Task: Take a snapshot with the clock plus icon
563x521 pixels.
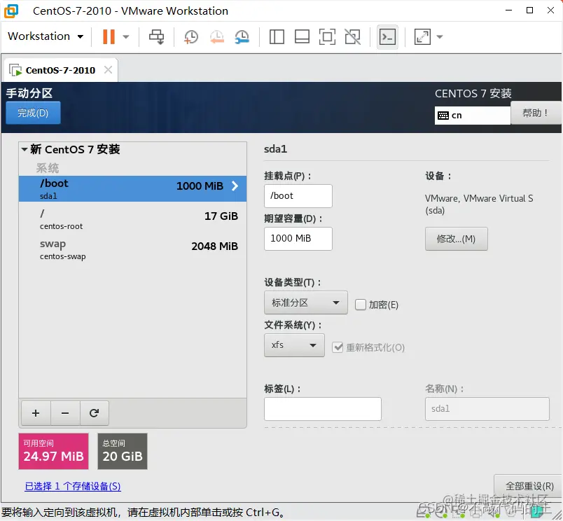Action: point(191,36)
